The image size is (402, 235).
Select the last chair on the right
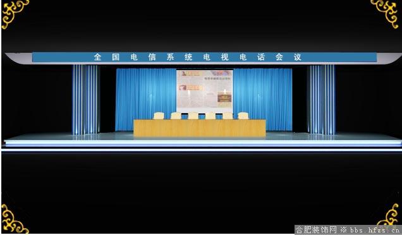point(243,116)
